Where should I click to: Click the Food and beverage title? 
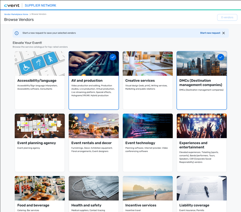(33, 205)
